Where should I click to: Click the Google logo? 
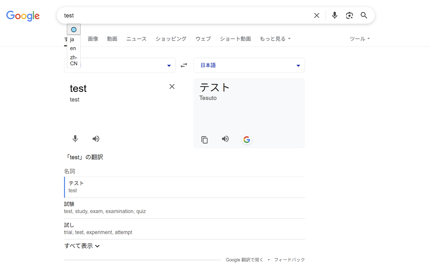(x=23, y=16)
